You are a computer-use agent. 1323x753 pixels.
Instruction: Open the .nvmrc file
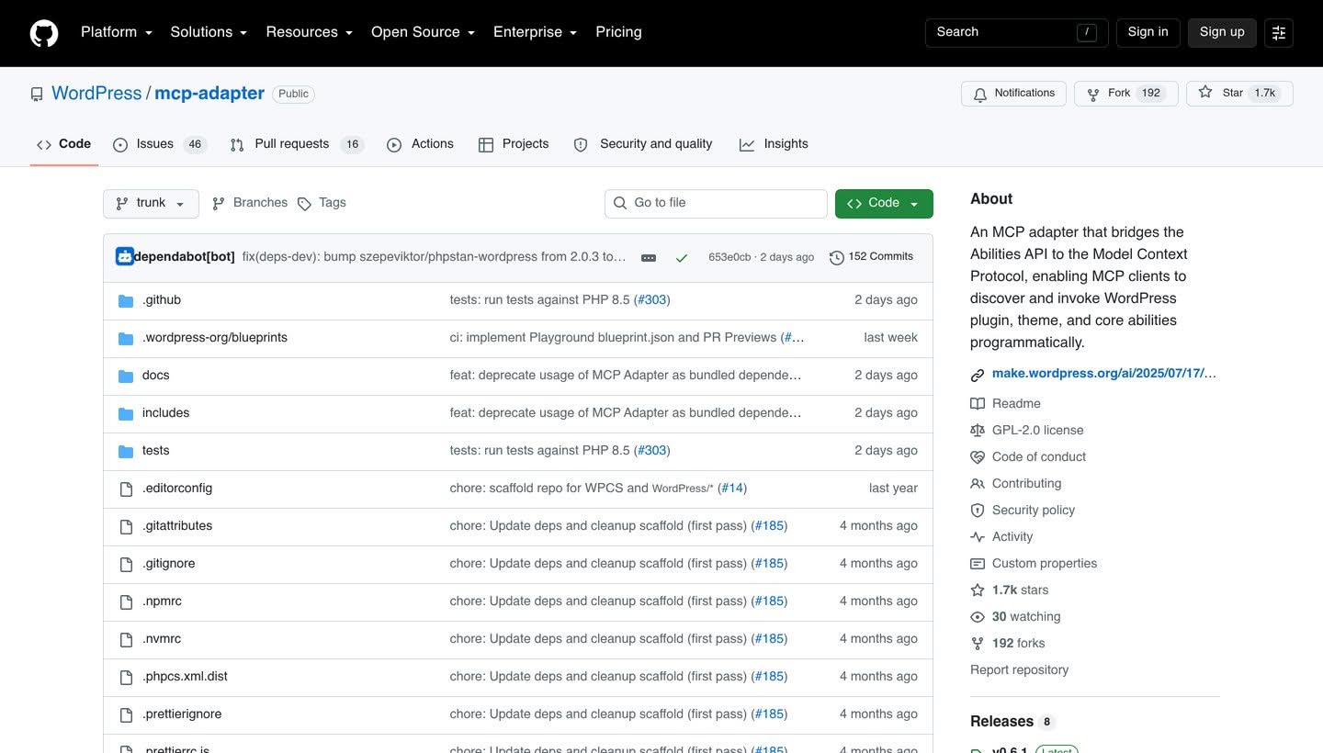click(x=162, y=639)
